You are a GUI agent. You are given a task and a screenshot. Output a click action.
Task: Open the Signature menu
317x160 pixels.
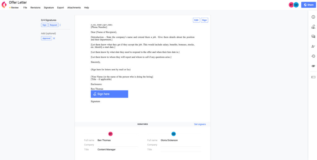point(49,8)
